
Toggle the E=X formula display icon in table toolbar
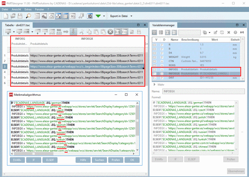(124, 32)
